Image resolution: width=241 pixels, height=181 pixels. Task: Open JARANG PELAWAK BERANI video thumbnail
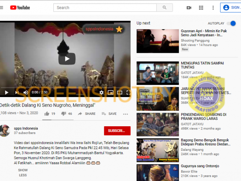pyautogui.click(x=158, y=99)
